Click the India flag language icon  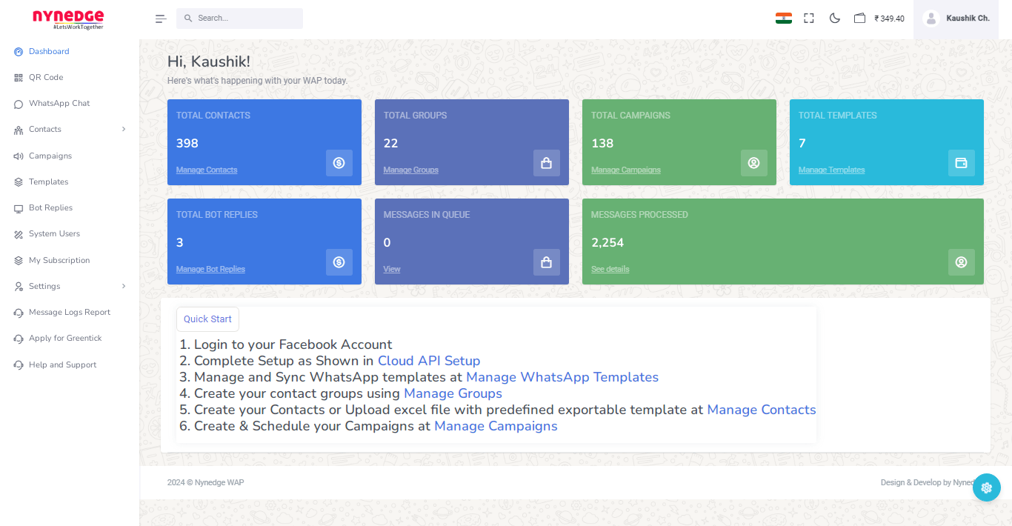click(784, 18)
